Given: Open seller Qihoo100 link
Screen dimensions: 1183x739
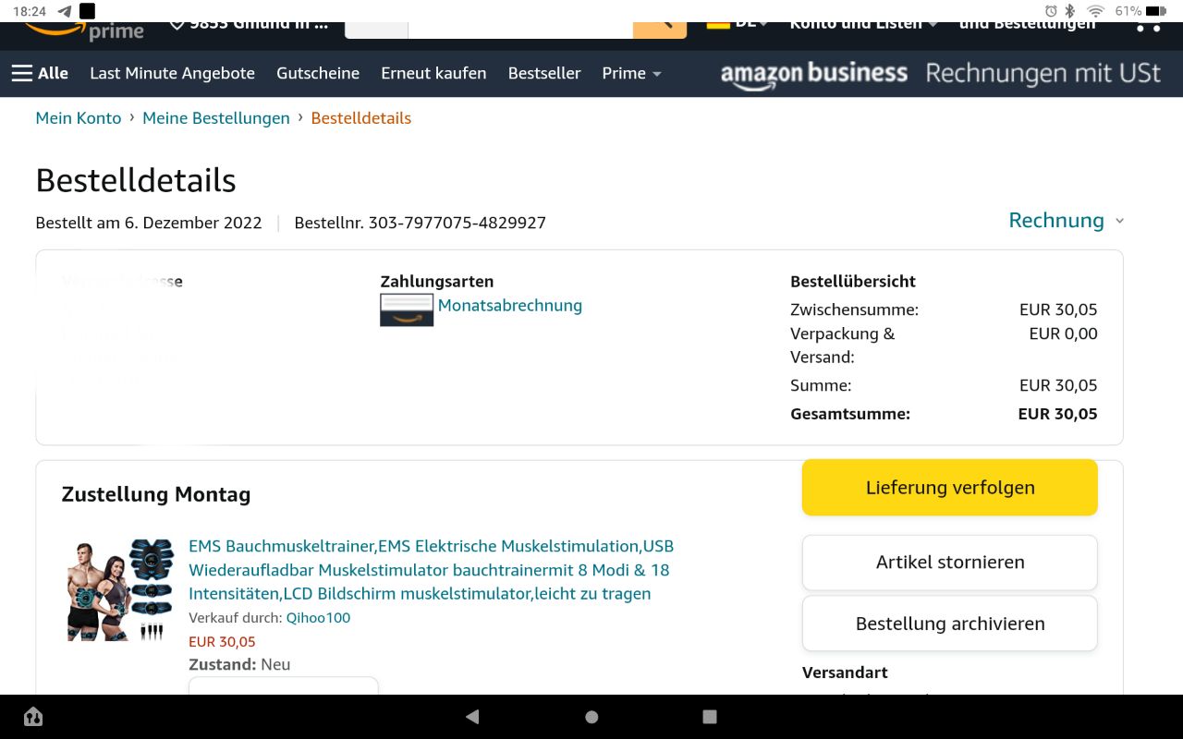Looking at the screenshot, I should (318, 618).
